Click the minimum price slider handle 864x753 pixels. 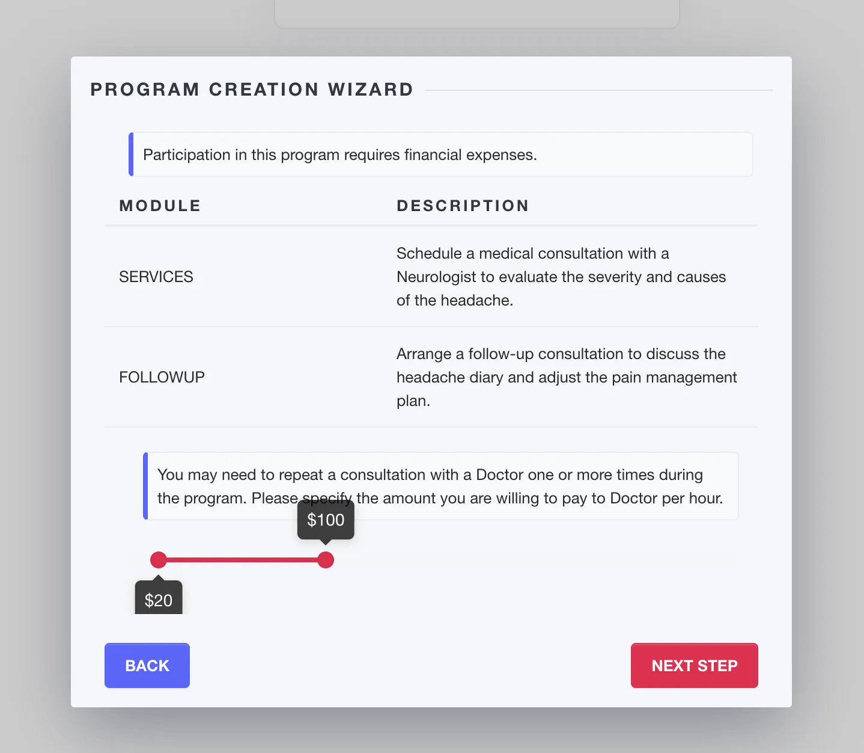pos(159,560)
